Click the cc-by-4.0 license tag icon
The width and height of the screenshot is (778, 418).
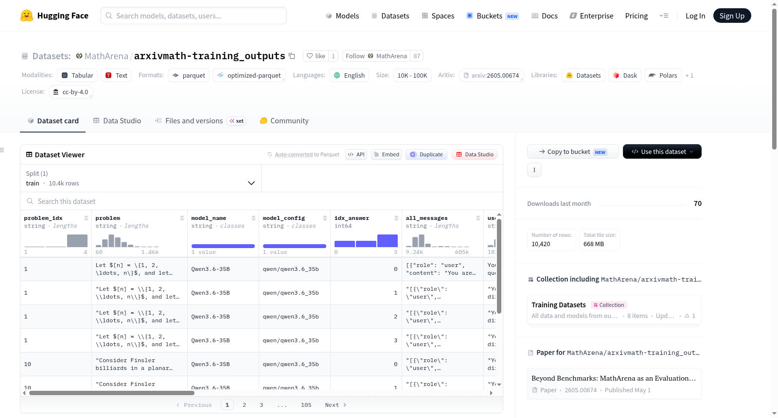tap(56, 92)
